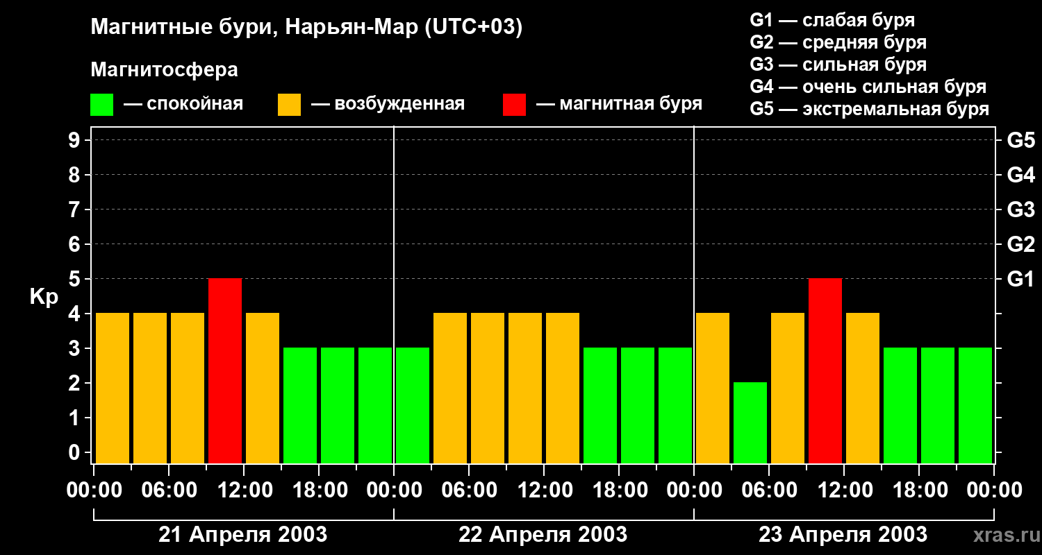Select the G1 mark on the right axis
The width and height of the screenshot is (1042, 555).
click(x=1020, y=279)
